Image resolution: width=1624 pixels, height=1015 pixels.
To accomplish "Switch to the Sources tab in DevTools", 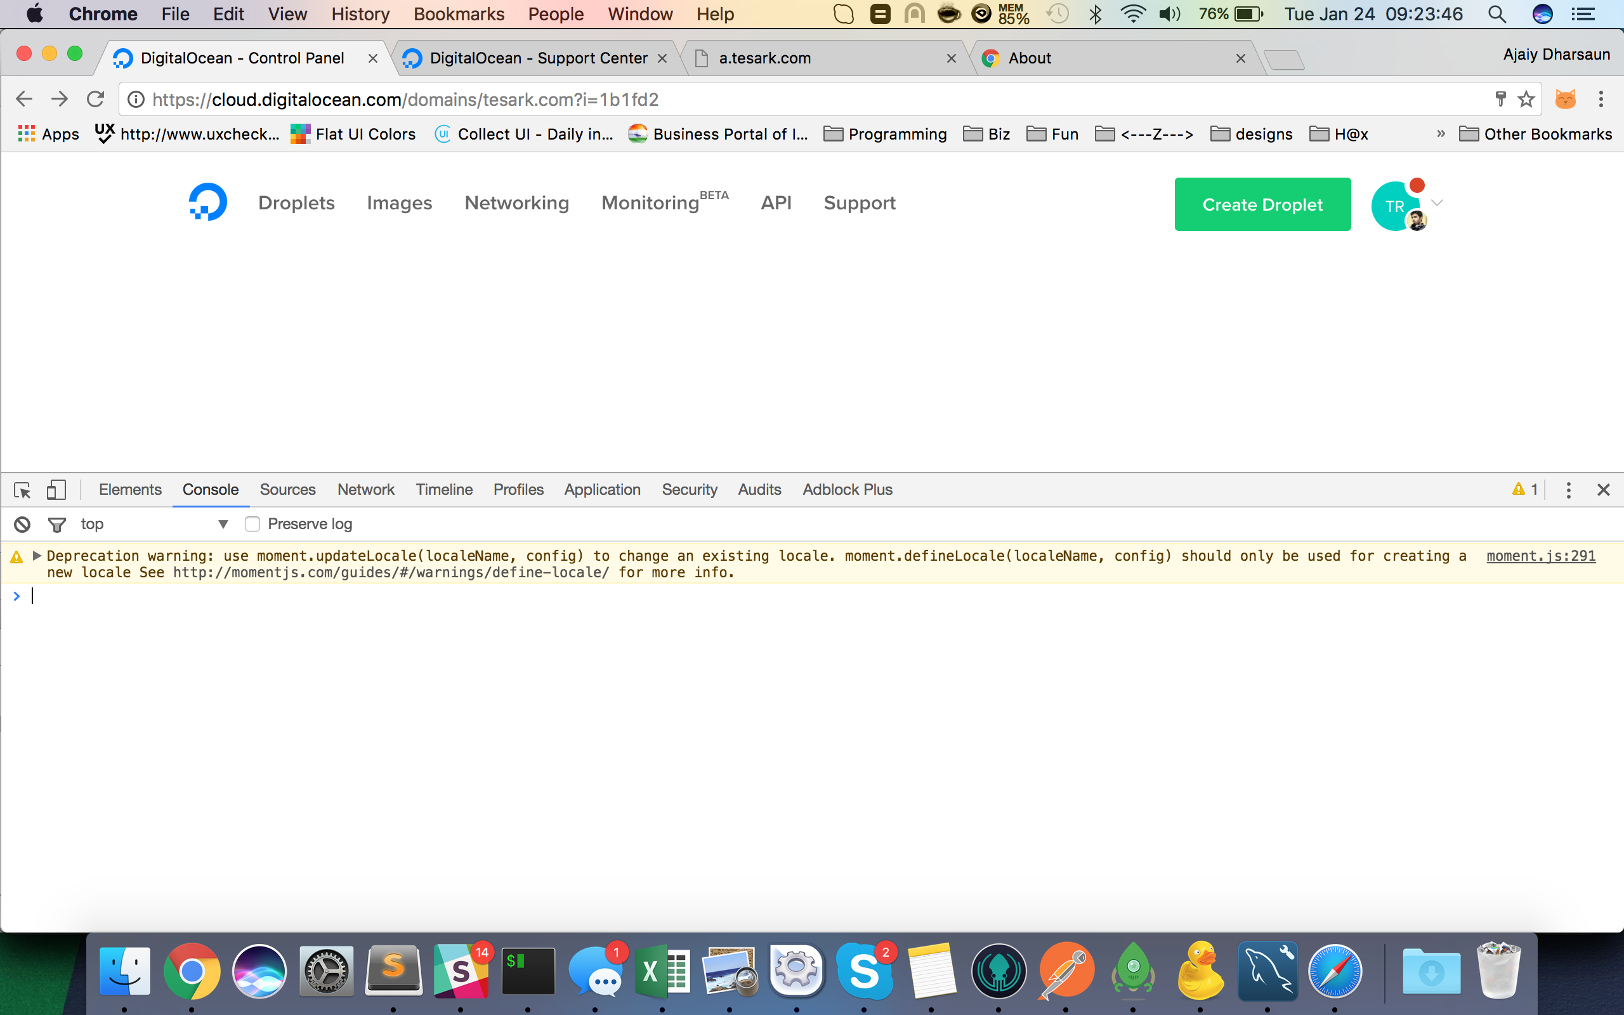I will (x=288, y=490).
